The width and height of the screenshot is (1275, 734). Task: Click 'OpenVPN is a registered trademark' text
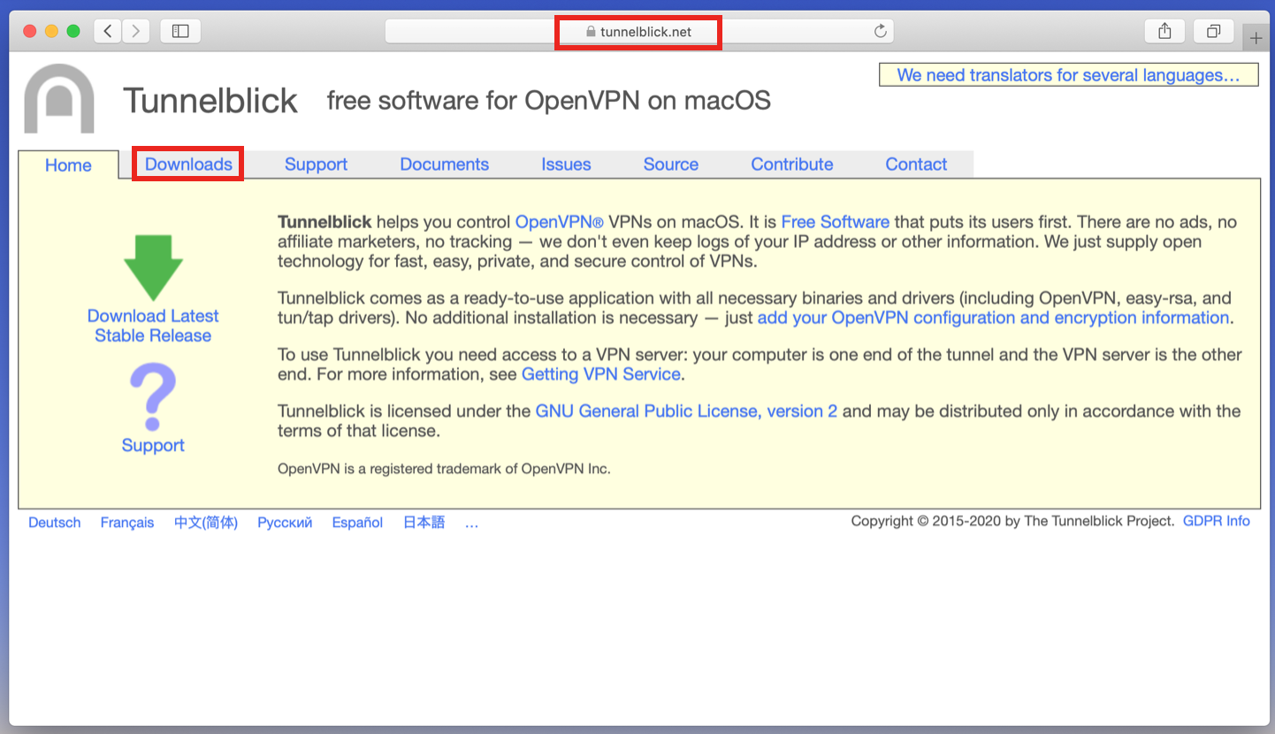pyautogui.click(x=444, y=469)
